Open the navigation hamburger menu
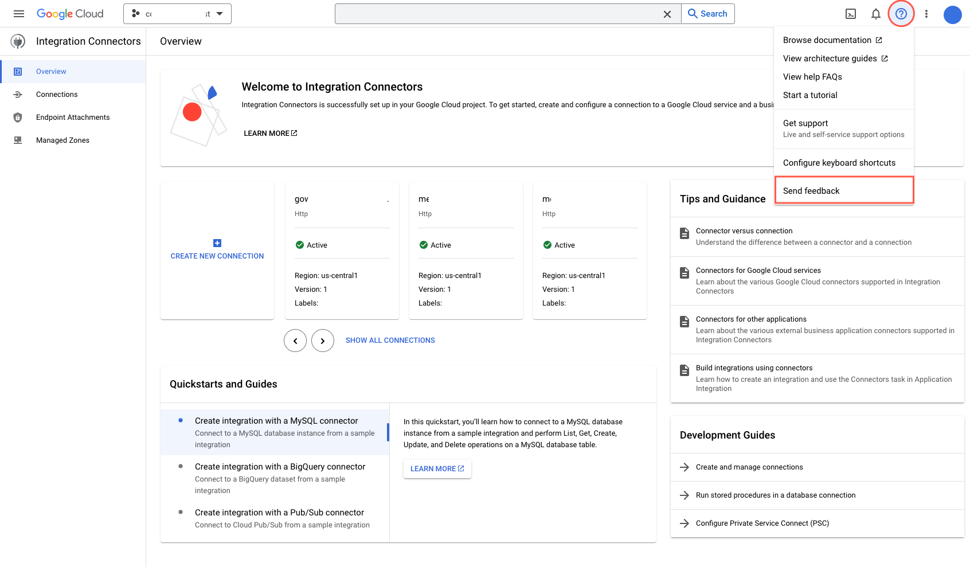Screen dimensions: 970x567 [19, 13]
